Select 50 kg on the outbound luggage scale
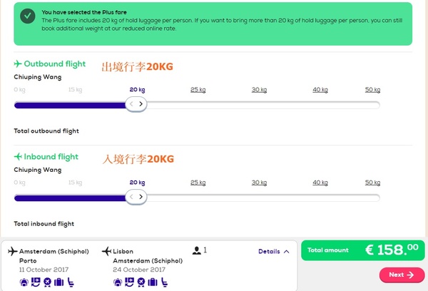The image size is (428, 291). coord(372,90)
